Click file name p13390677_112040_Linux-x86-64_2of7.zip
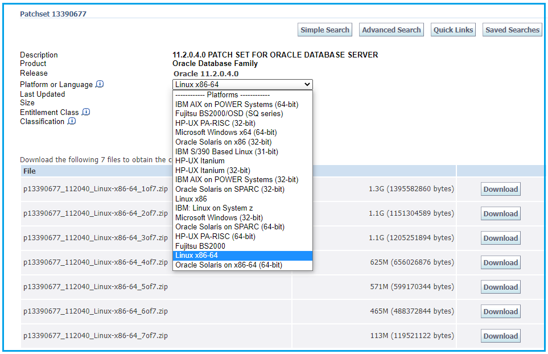The width and height of the screenshot is (548, 354). point(96,213)
